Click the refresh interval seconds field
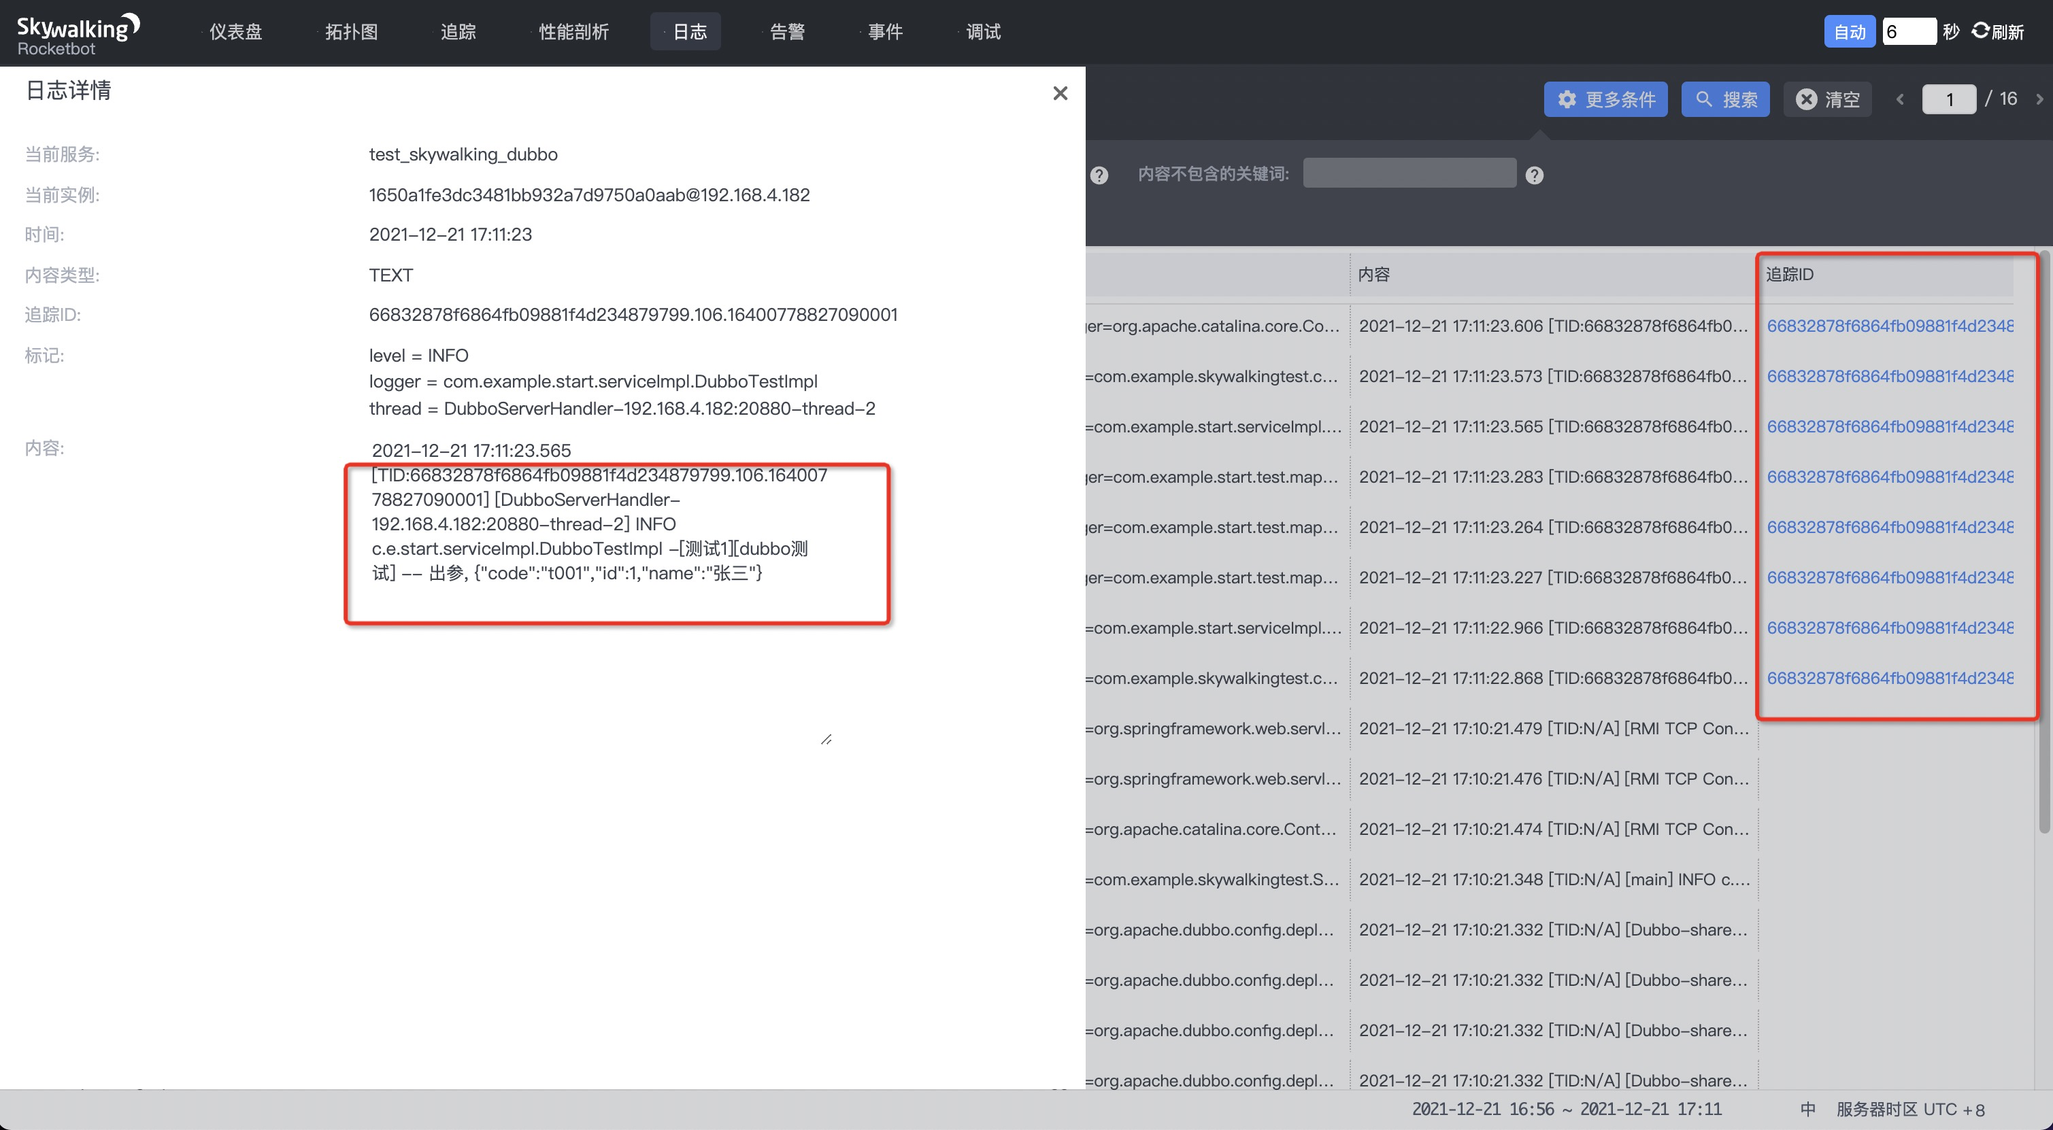The image size is (2053, 1130). pos(1909,32)
